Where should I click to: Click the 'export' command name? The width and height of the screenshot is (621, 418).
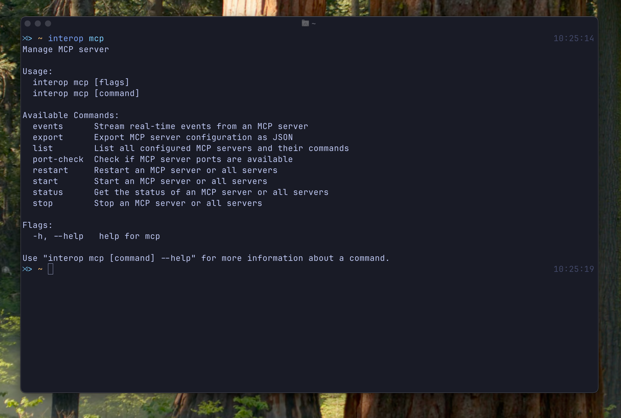[48, 137]
